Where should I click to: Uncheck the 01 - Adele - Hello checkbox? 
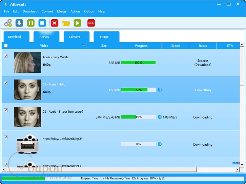(6, 83)
